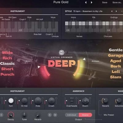Image resolution: width=123 pixels, height=123 pixels.
Task: Toggle the small circle button beside Room
Action: [x=90, y=98]
